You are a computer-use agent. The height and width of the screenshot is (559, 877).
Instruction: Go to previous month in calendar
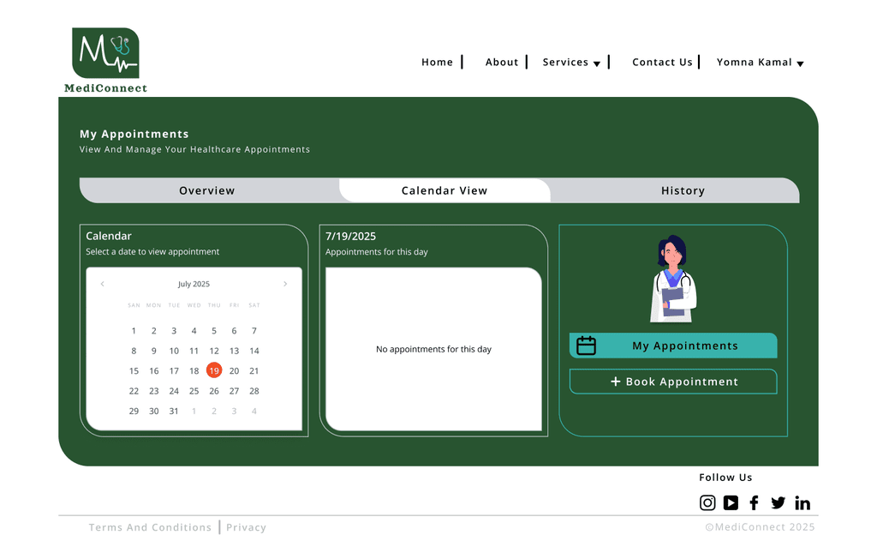(x=103, y=284)
